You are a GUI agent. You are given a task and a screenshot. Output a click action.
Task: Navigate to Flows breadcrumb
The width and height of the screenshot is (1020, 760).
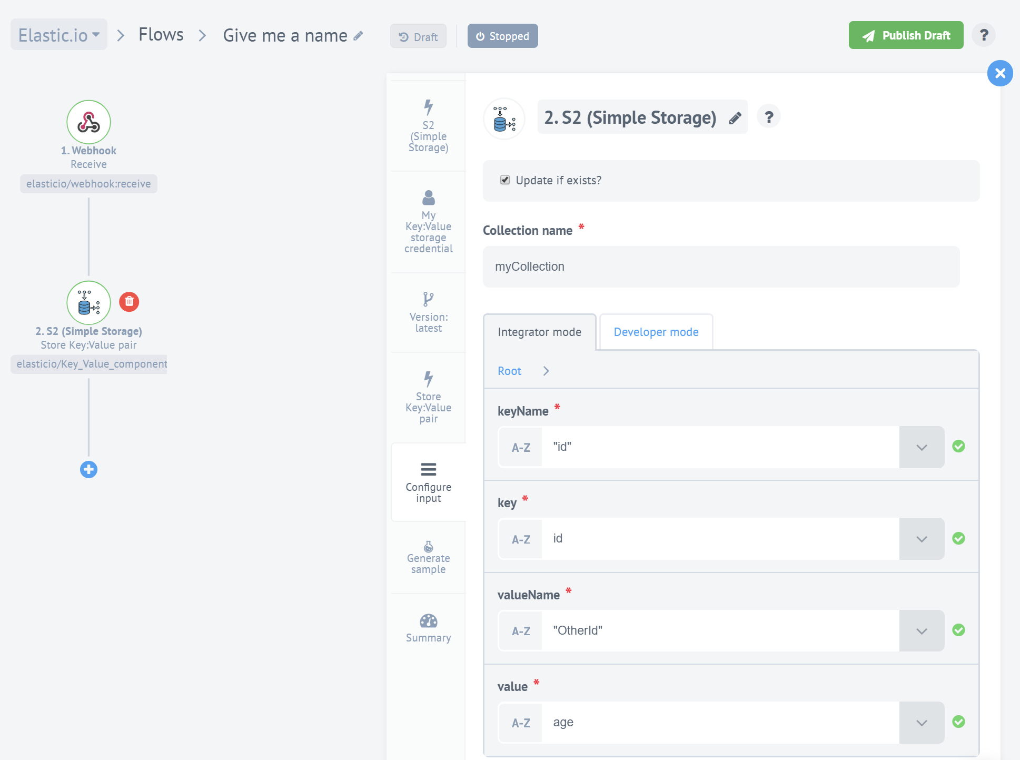[x=161, y=35]
